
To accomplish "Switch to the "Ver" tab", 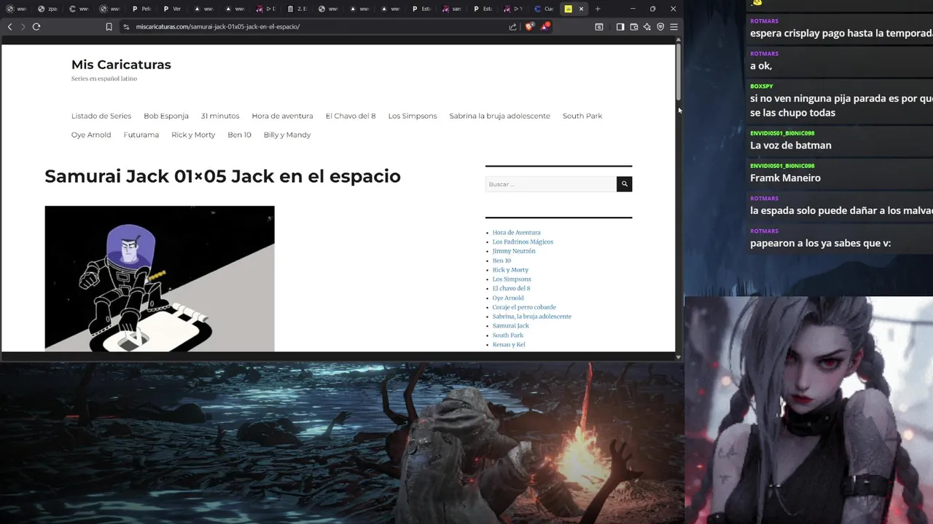I will tap(173, 9).
